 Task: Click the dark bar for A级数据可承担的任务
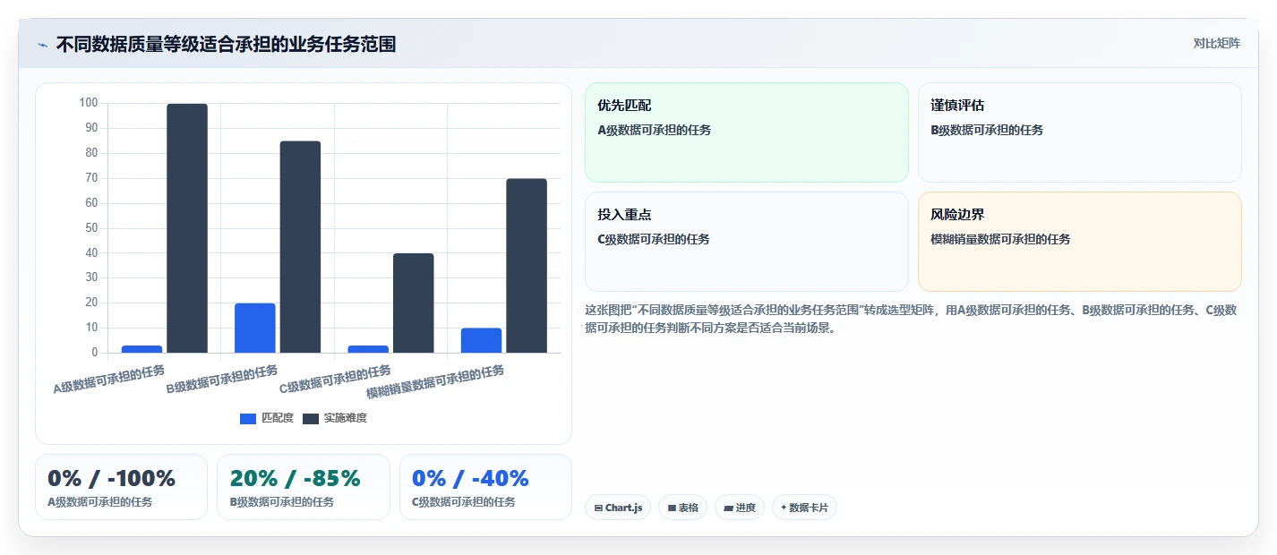(x=187, y=228)
